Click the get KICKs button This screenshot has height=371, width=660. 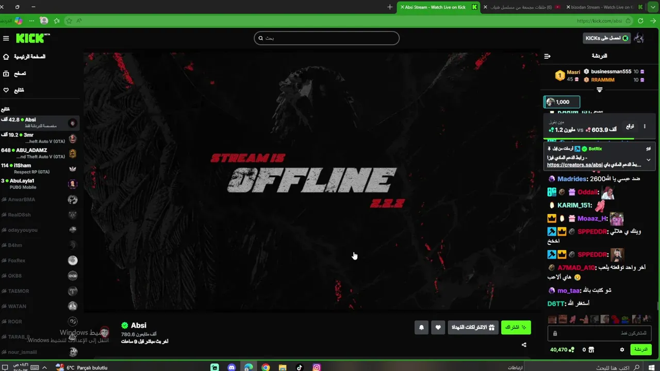(x=606, y=38)
